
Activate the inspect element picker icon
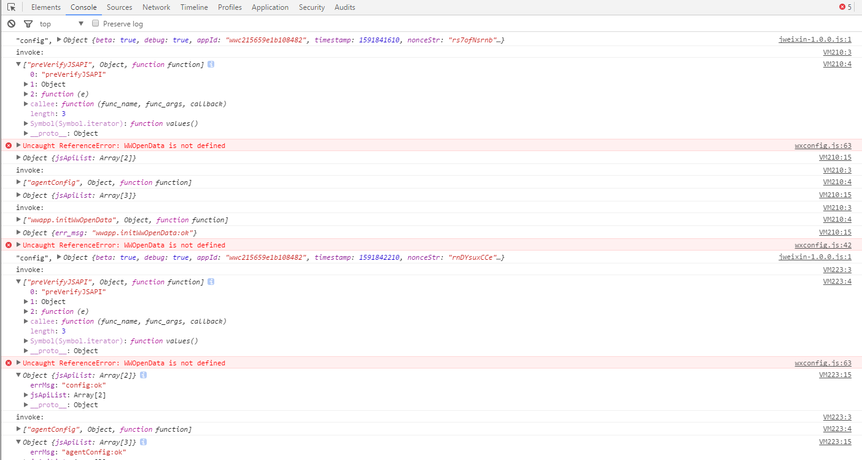click(x=11, y=7)
